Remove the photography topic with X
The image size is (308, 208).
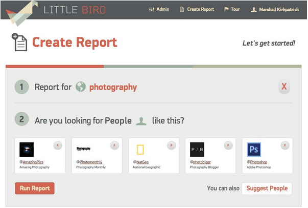(x=284, y=87)
